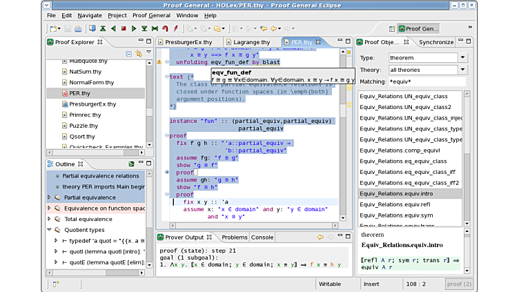Click the red Stop button in toolbar
This screenshot has width=519, height=292.
pos(124,29)
